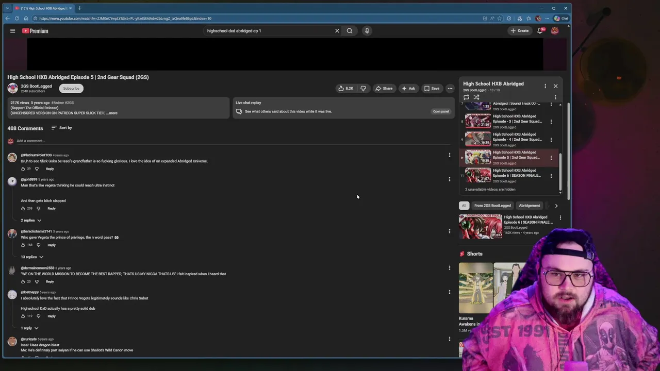Open YouTube account avatar menu
Image resolution: width=660 pixels, height=371 pixels.
click(x=555, y=31)
